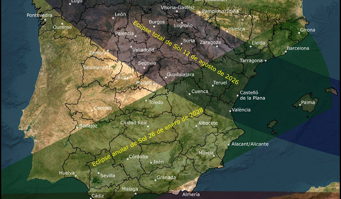
Task: Click the València city label
Action: coord(241,110)
